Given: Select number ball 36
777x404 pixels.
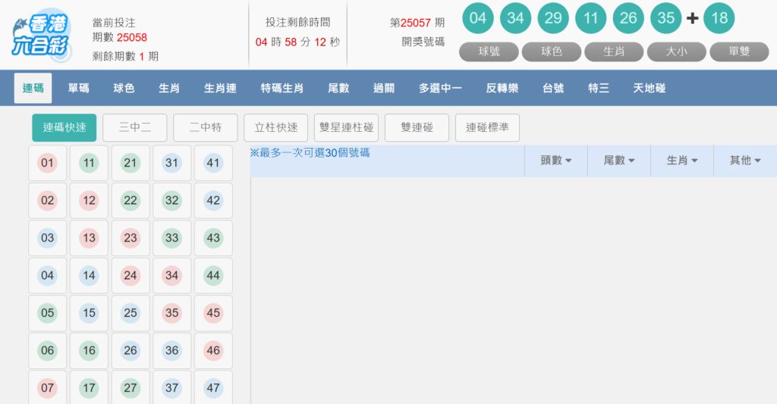Looking at the screenshot, I should (x=172, y=351).
